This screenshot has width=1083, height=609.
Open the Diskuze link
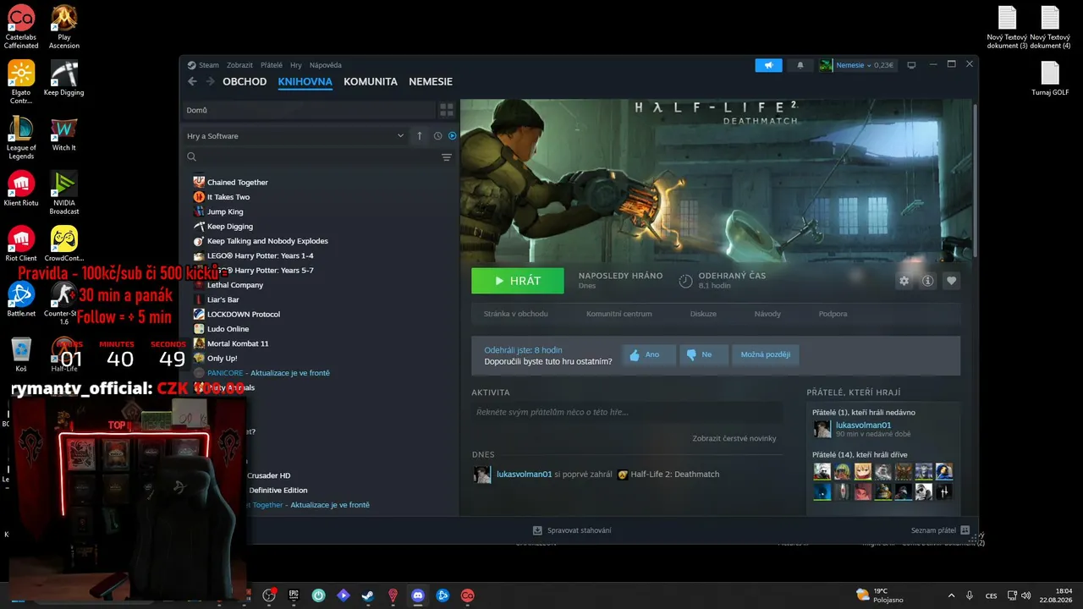[x=703, y=314]
